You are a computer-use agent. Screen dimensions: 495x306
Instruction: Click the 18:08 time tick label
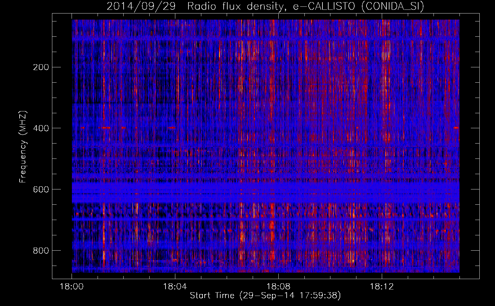coord(278,287)
